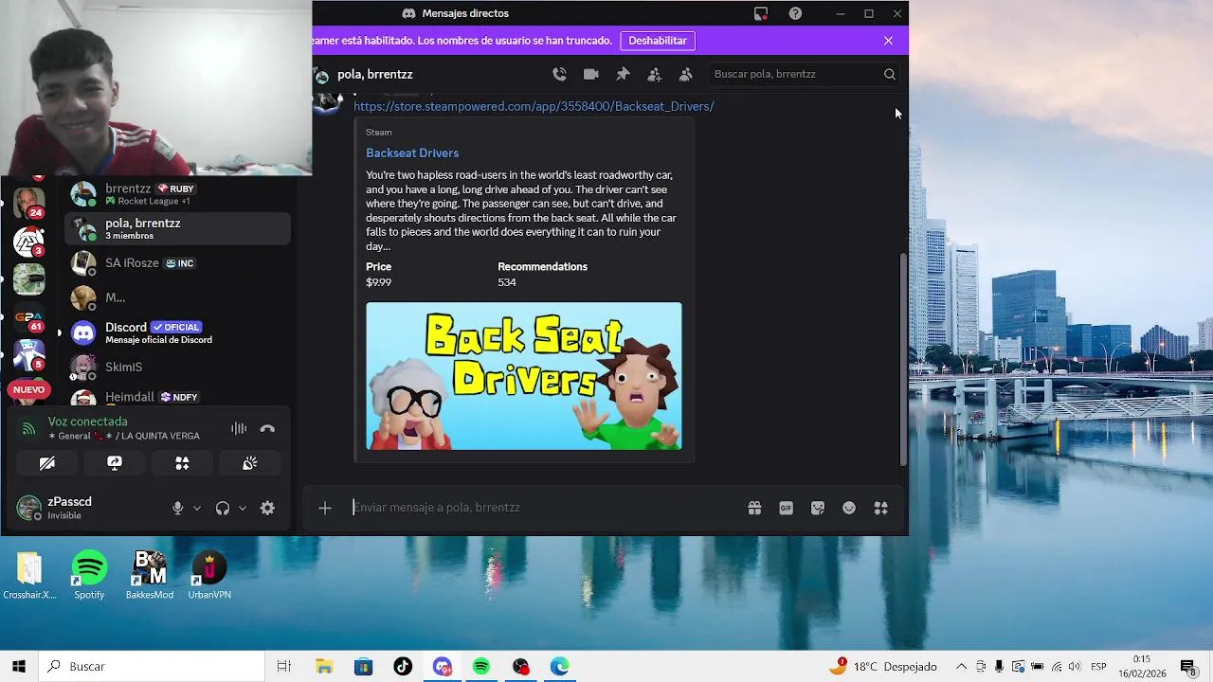Start a video call in the group

(x=591, y=74)
